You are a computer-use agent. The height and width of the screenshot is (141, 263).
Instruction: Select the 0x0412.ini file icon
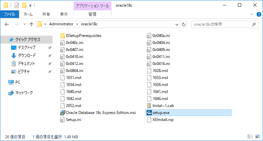(x=62, y=64)
